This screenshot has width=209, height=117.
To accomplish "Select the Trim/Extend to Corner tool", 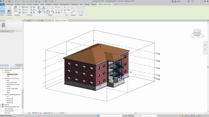I will pyautogui.click(x=52, y=12).
